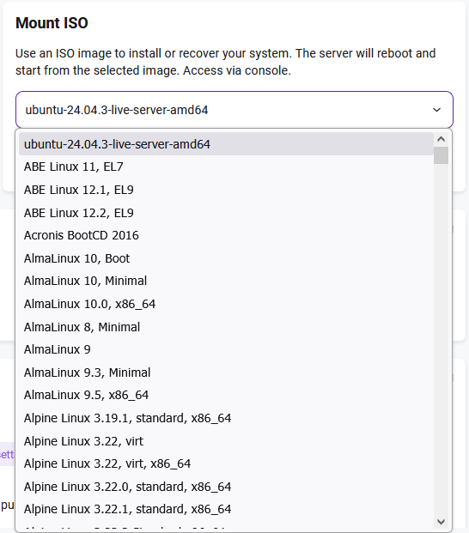Click the dropdown list scrollbar thumb
This screenshot has width=469, height=533.
442,155
